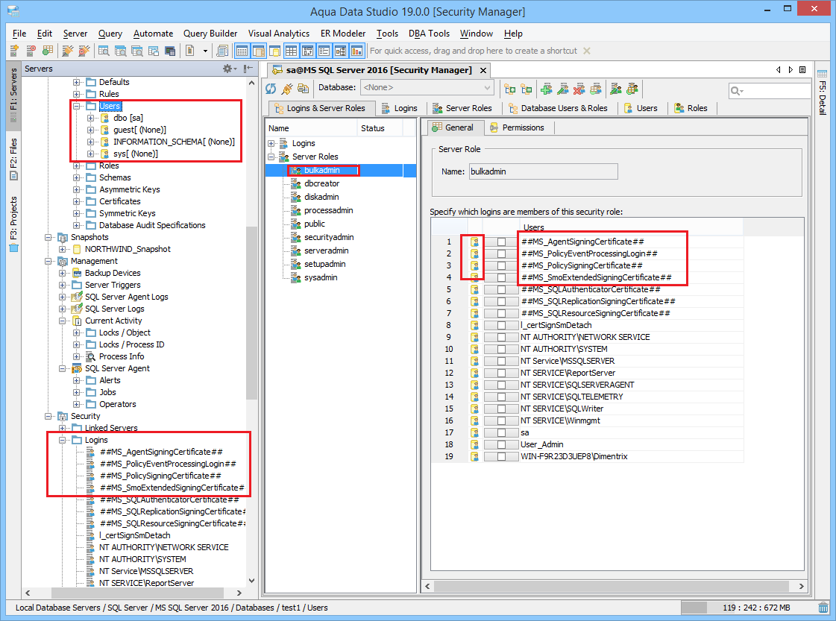836x621 pixels.
Task: Open the F2: Files side tab
Action: coord(13,159)
